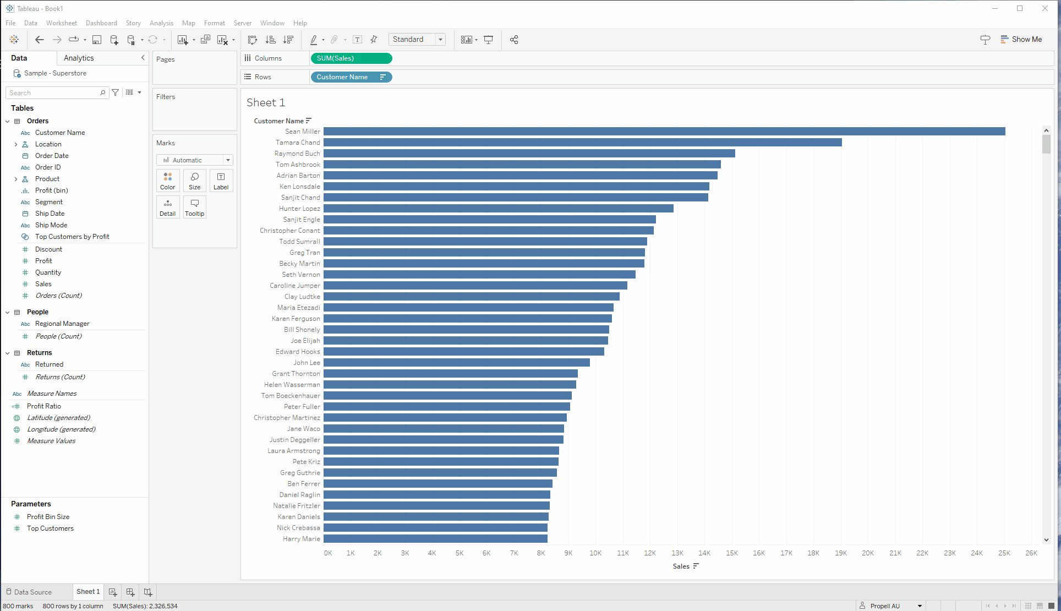
Task: Toggle sort on Customer Name header
Action: point(309,121)
